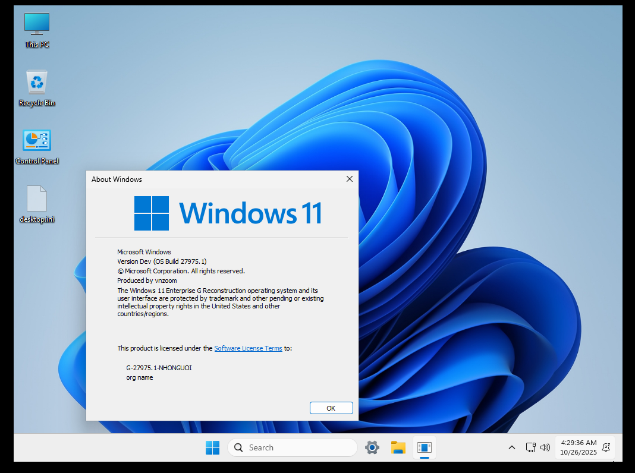
Task: Click the 'Produced by vnzoom' line
Action: pos(147,280)
